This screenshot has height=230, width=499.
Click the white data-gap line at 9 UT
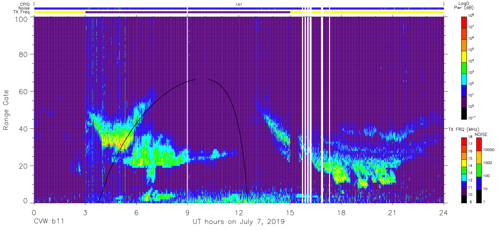pos(187,110)
